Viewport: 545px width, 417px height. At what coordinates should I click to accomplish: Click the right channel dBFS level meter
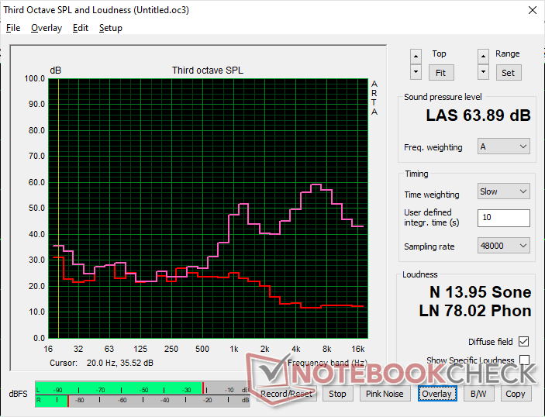pyautogui.click(x=143, y=401)
